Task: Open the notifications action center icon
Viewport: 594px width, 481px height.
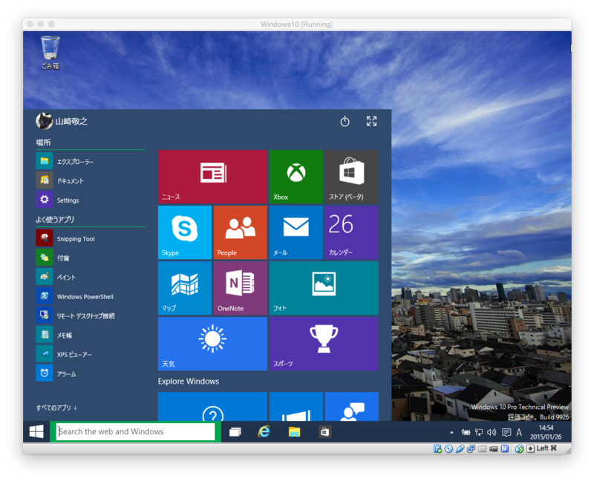Action: (x=506, y=432)
